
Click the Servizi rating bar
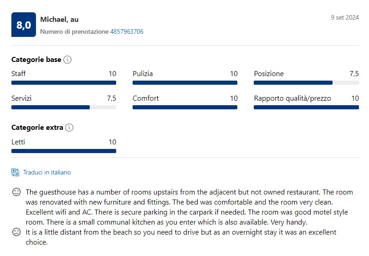[x=64, y=108]
